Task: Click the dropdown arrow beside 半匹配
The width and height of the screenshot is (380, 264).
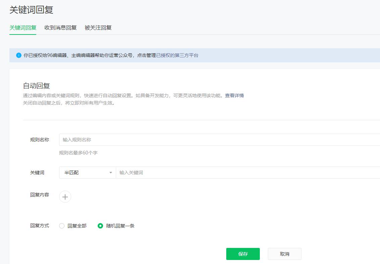Action: (111, 172)
